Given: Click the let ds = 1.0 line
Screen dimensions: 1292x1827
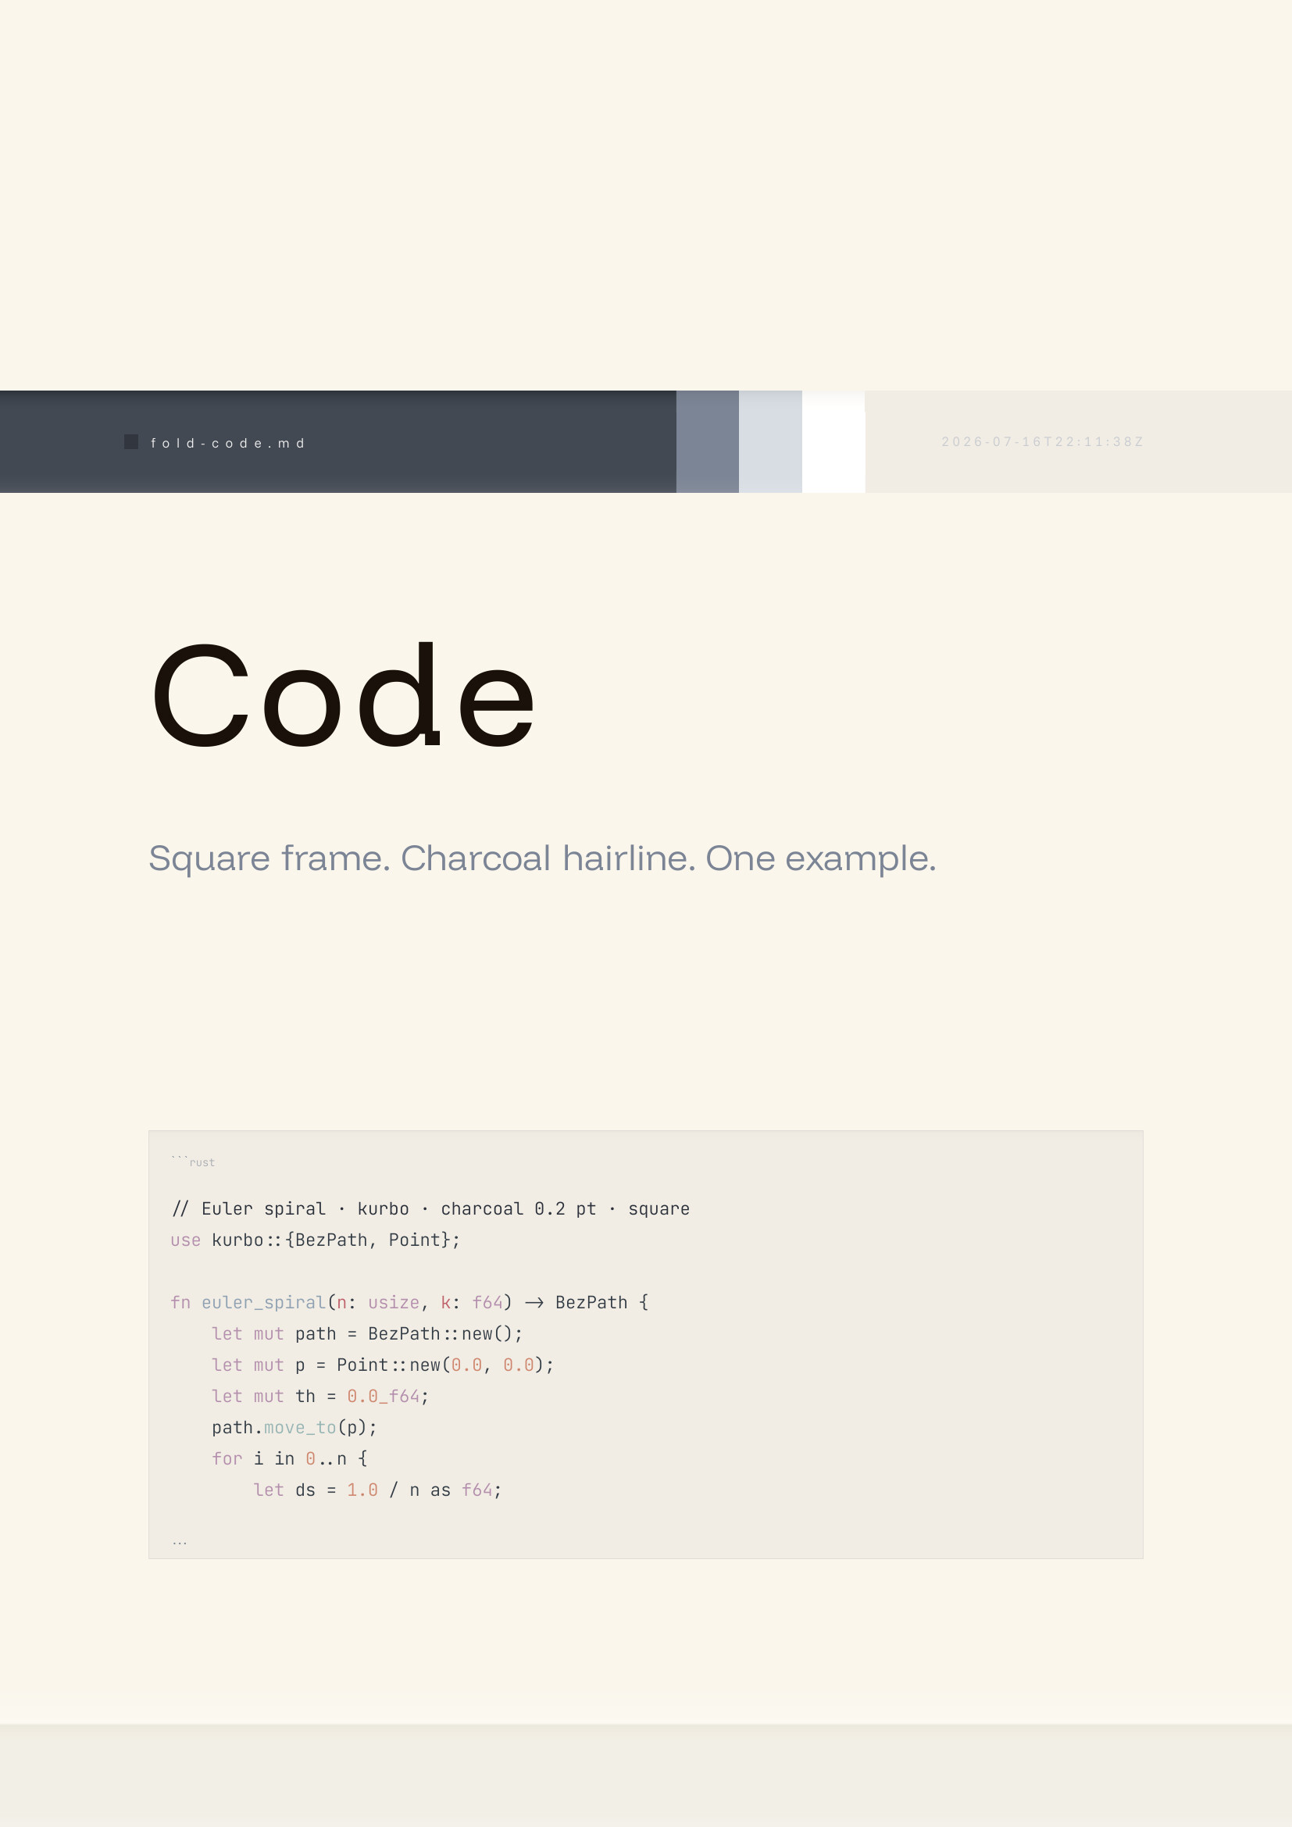Looking at the screenshot, I should 377,1490.
